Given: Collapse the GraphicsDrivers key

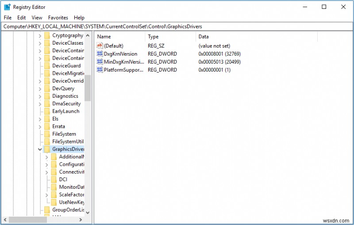Looking at the screenshot, I should [x=40, y=149].
